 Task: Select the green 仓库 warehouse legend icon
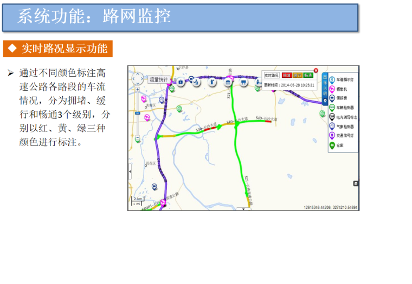pyautogui.click(x=332, y=146)
